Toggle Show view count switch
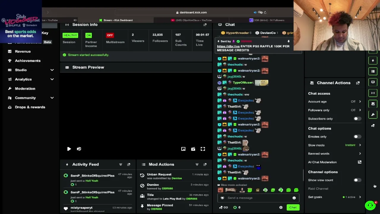This screenshot has height=214, width=380. coord(357,180)
